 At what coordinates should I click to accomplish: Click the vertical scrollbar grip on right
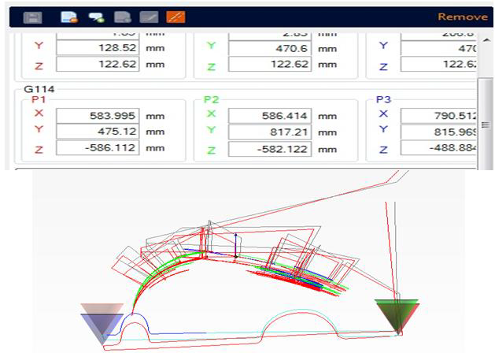pyautogui.click(x=485, y=124)
